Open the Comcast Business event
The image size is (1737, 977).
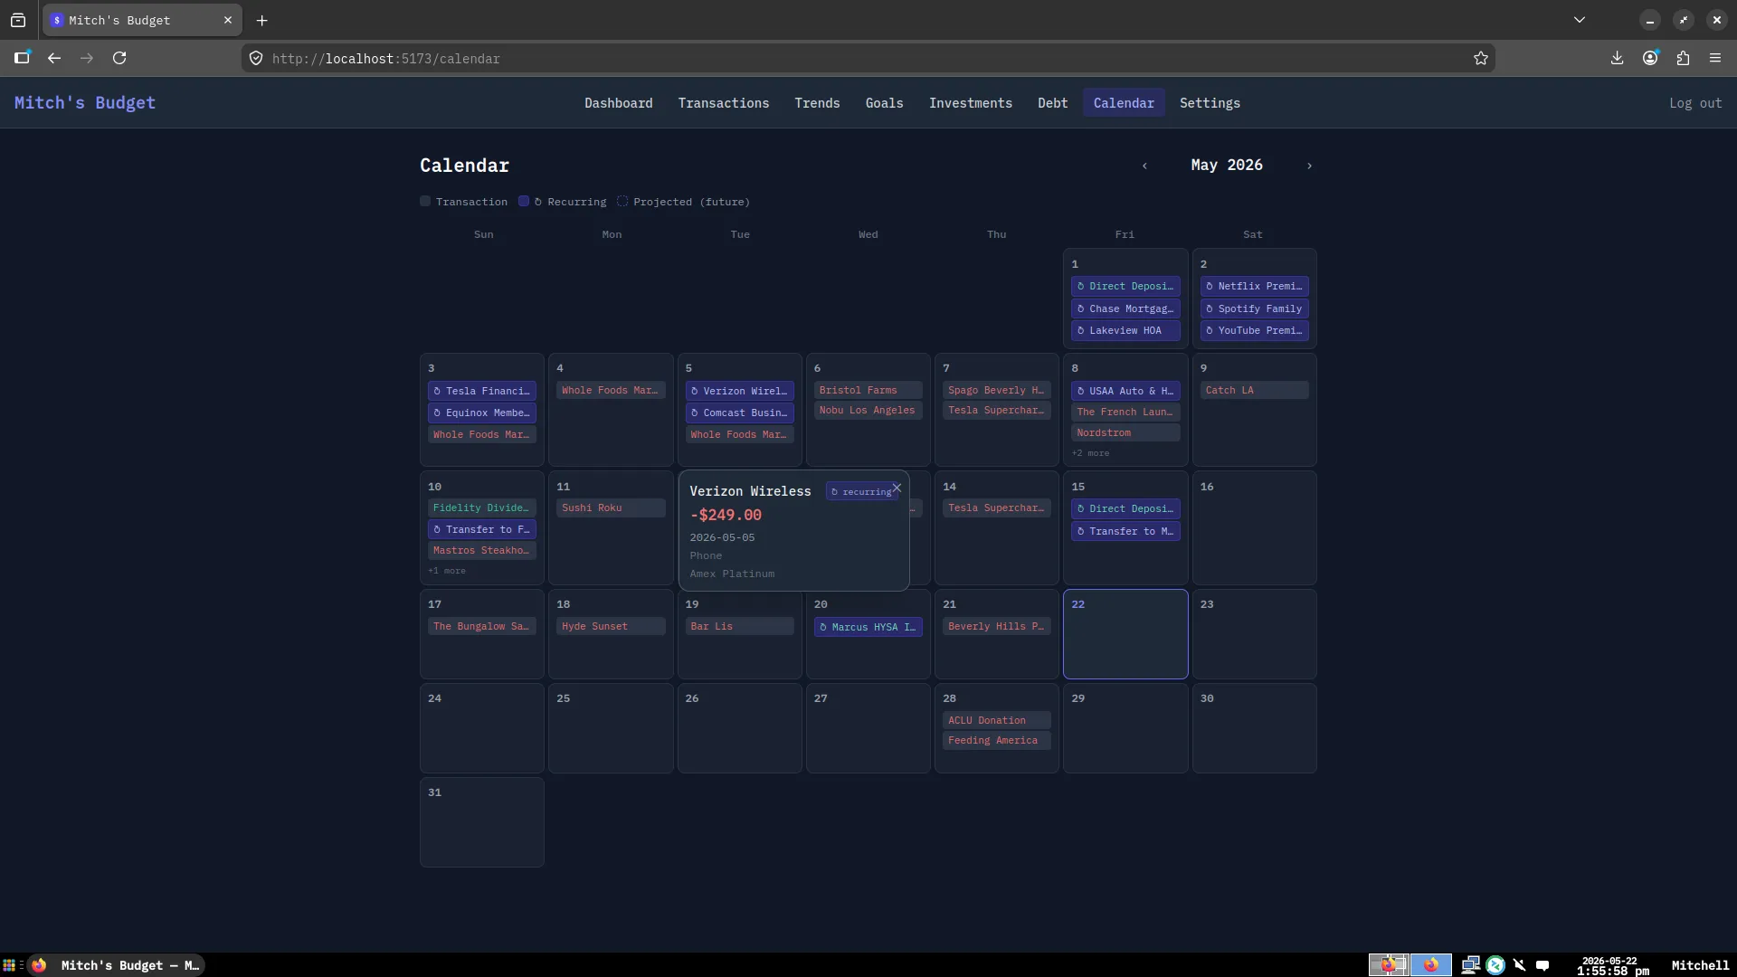coord(739,413)
